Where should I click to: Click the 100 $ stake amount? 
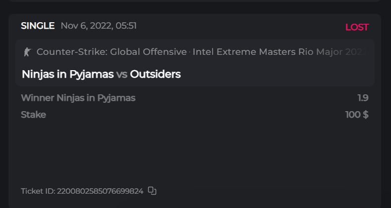tap(357, 115)
